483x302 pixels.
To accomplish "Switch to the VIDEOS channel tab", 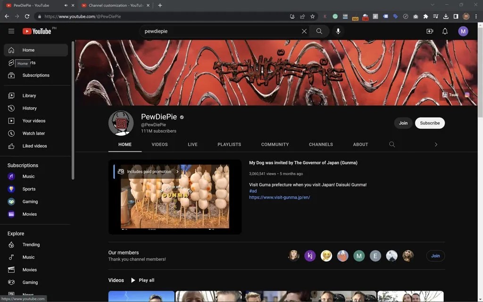I will click(159, 144).
